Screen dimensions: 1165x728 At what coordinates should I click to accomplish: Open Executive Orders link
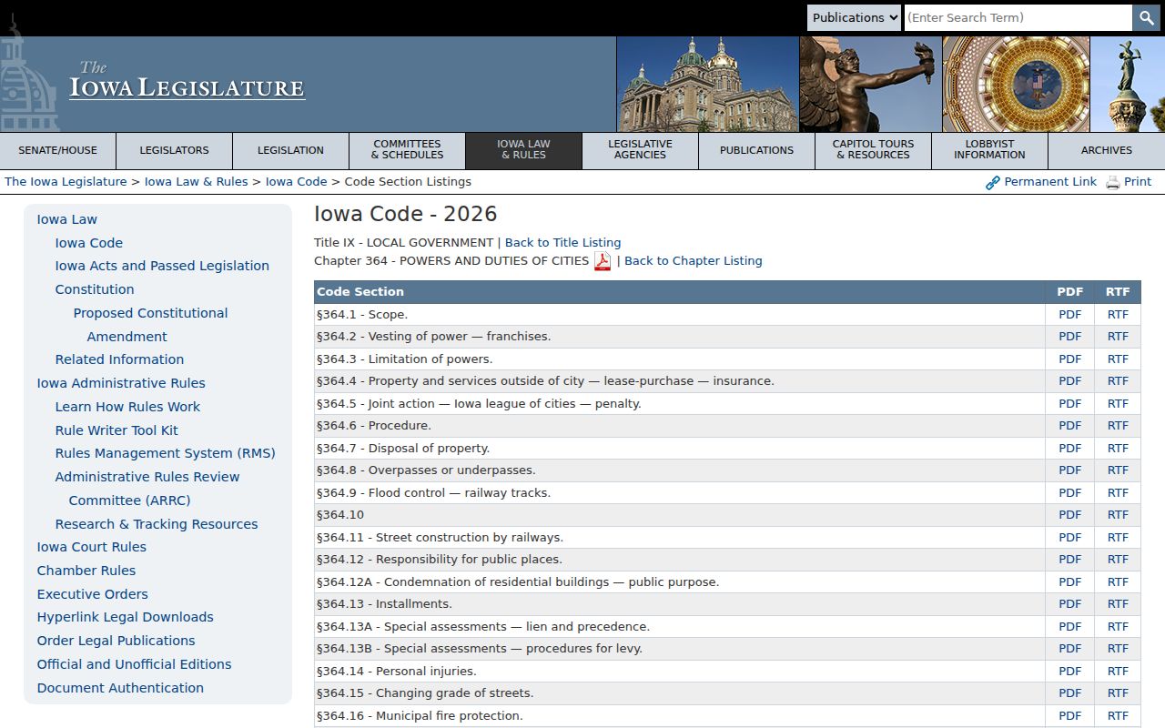(x=92, y=594)
